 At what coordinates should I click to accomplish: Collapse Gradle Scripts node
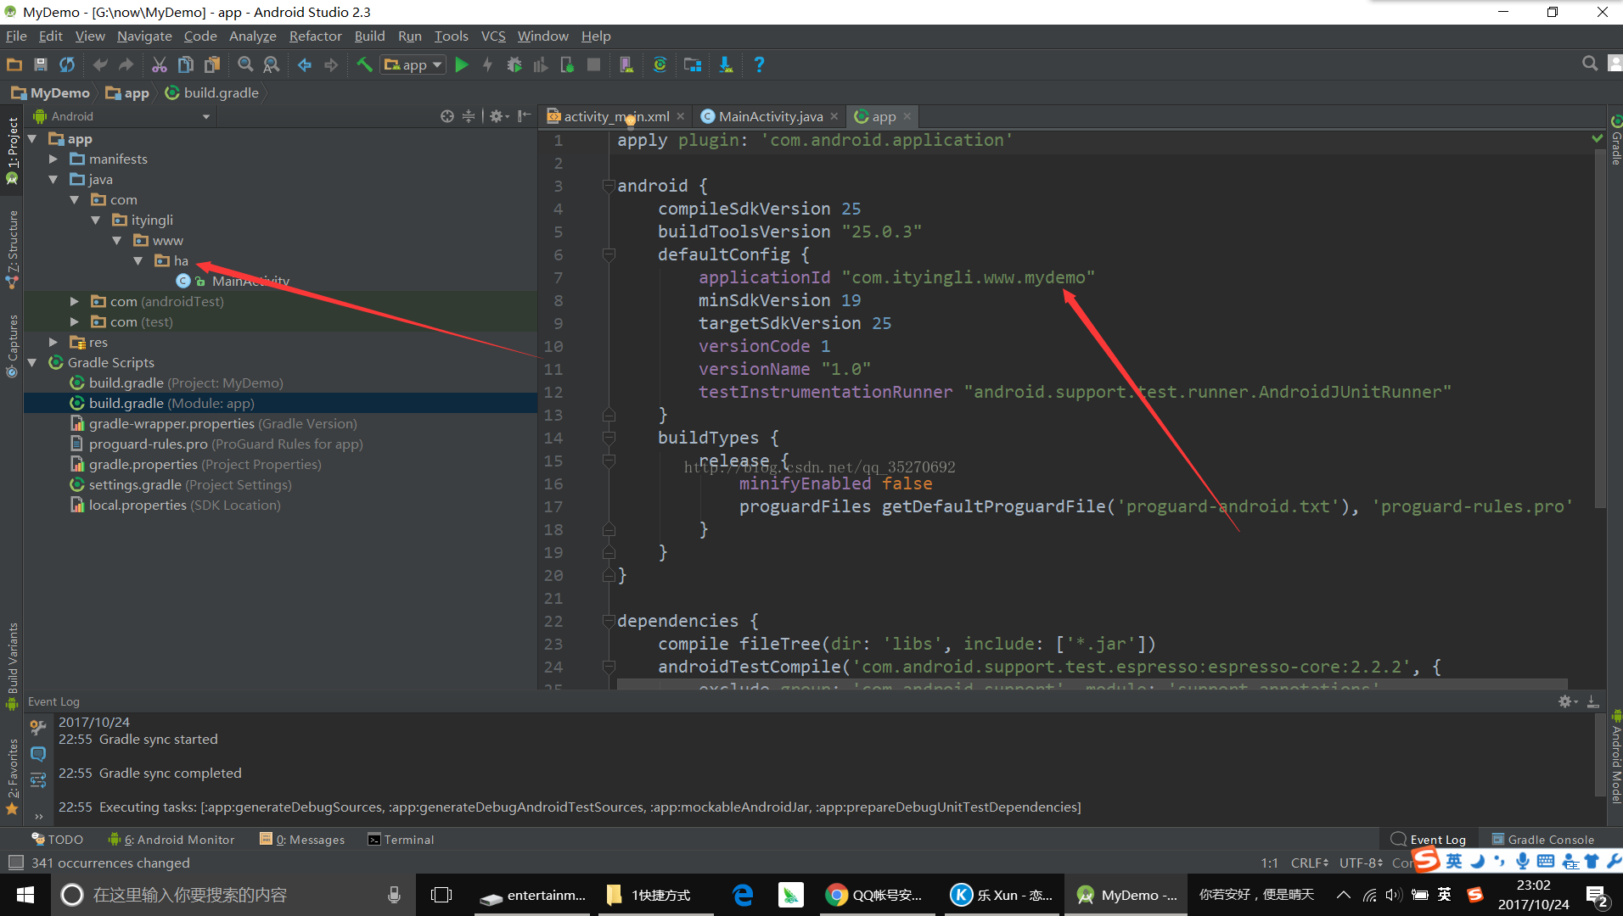tap(32, 362)
